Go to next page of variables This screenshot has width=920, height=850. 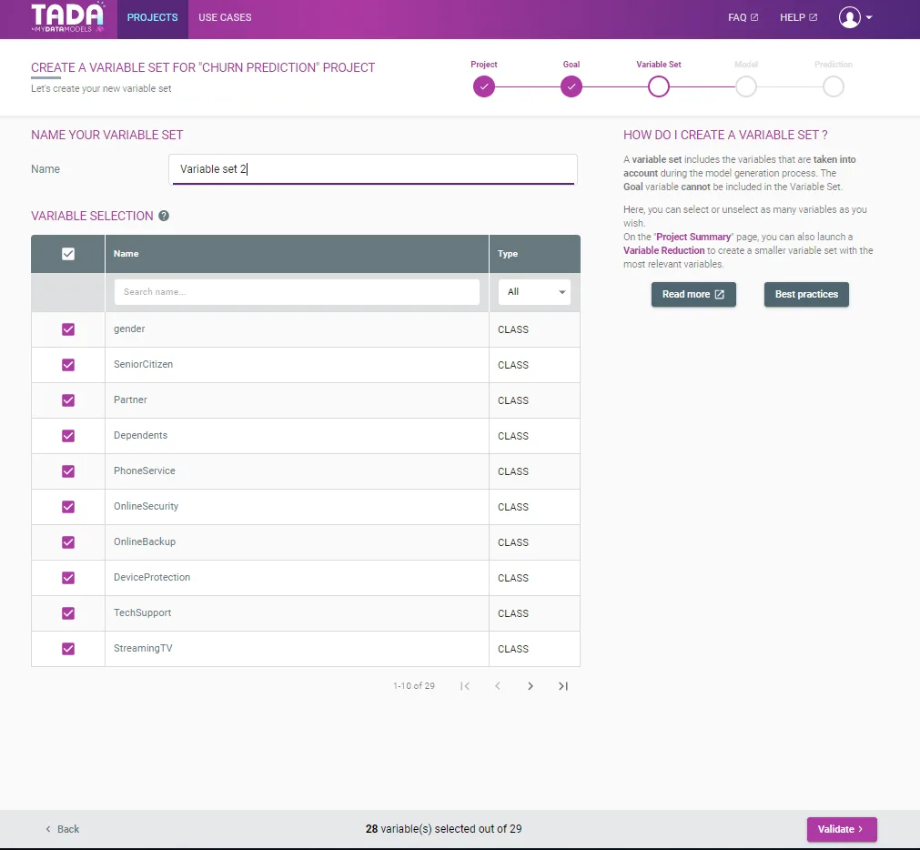pos(531,686)
